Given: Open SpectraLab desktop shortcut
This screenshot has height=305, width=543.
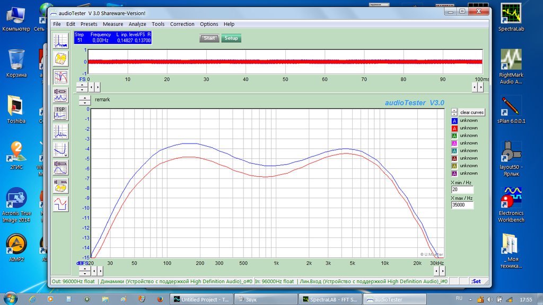Looking at the screenshot, I should pyautogui.click(x=511, y=17).
